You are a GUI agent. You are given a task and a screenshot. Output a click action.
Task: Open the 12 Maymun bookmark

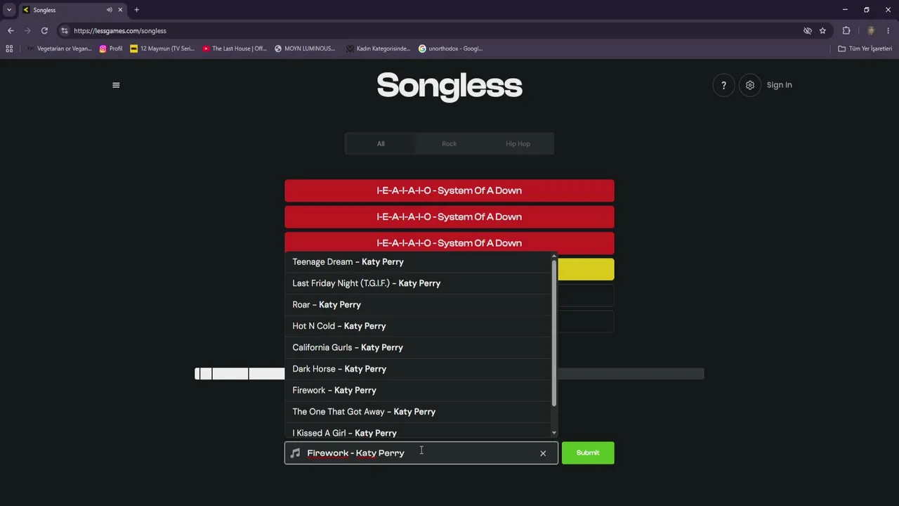[162, 48]
